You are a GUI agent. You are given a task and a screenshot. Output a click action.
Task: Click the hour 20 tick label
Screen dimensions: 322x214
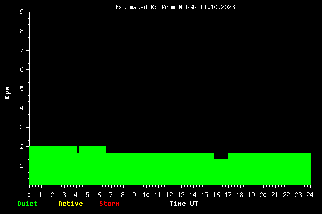(x=263, y=195)
